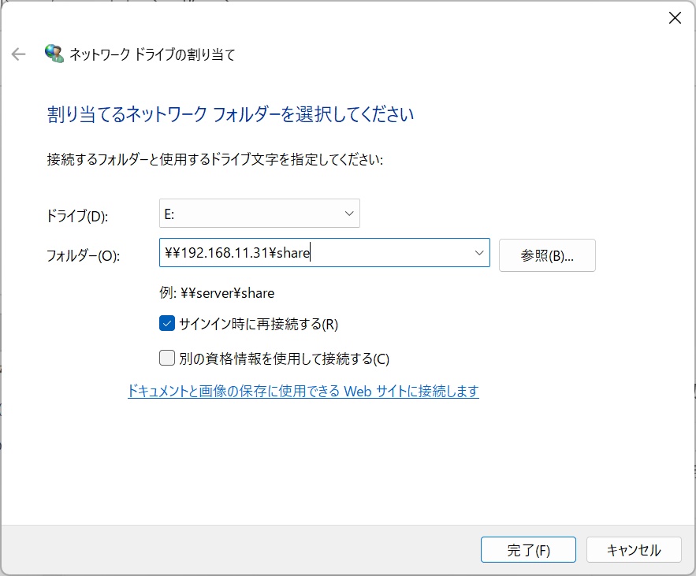The height and width of the screenshot is (576, 696).
Task: Click the network drive globe icon
Action: 54,54
